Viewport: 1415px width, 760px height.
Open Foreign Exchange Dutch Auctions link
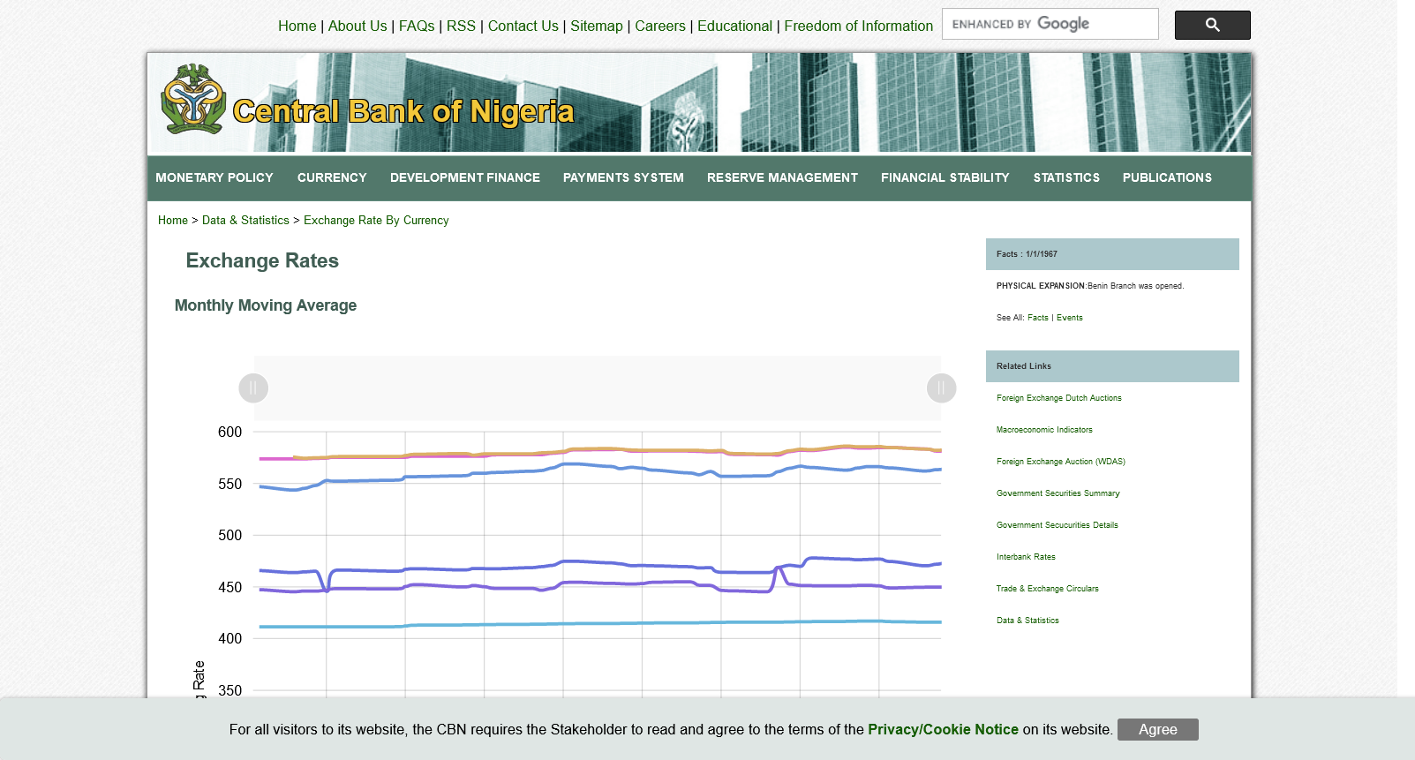(x=1058, y=398)
